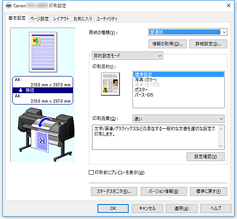
Task: Click the large-format printer illustration
Action: pyautogui.click(x=45, y=134)
